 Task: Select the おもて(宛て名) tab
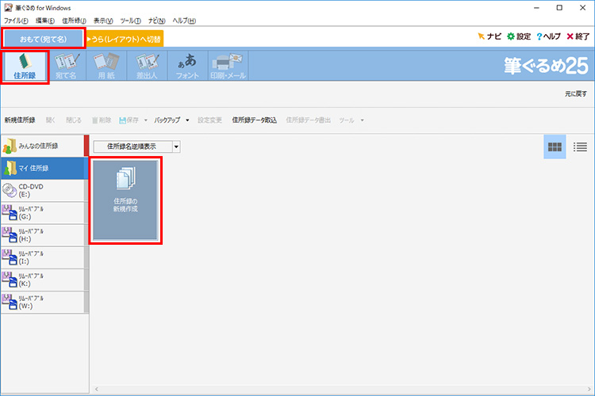tap(43, 38)
